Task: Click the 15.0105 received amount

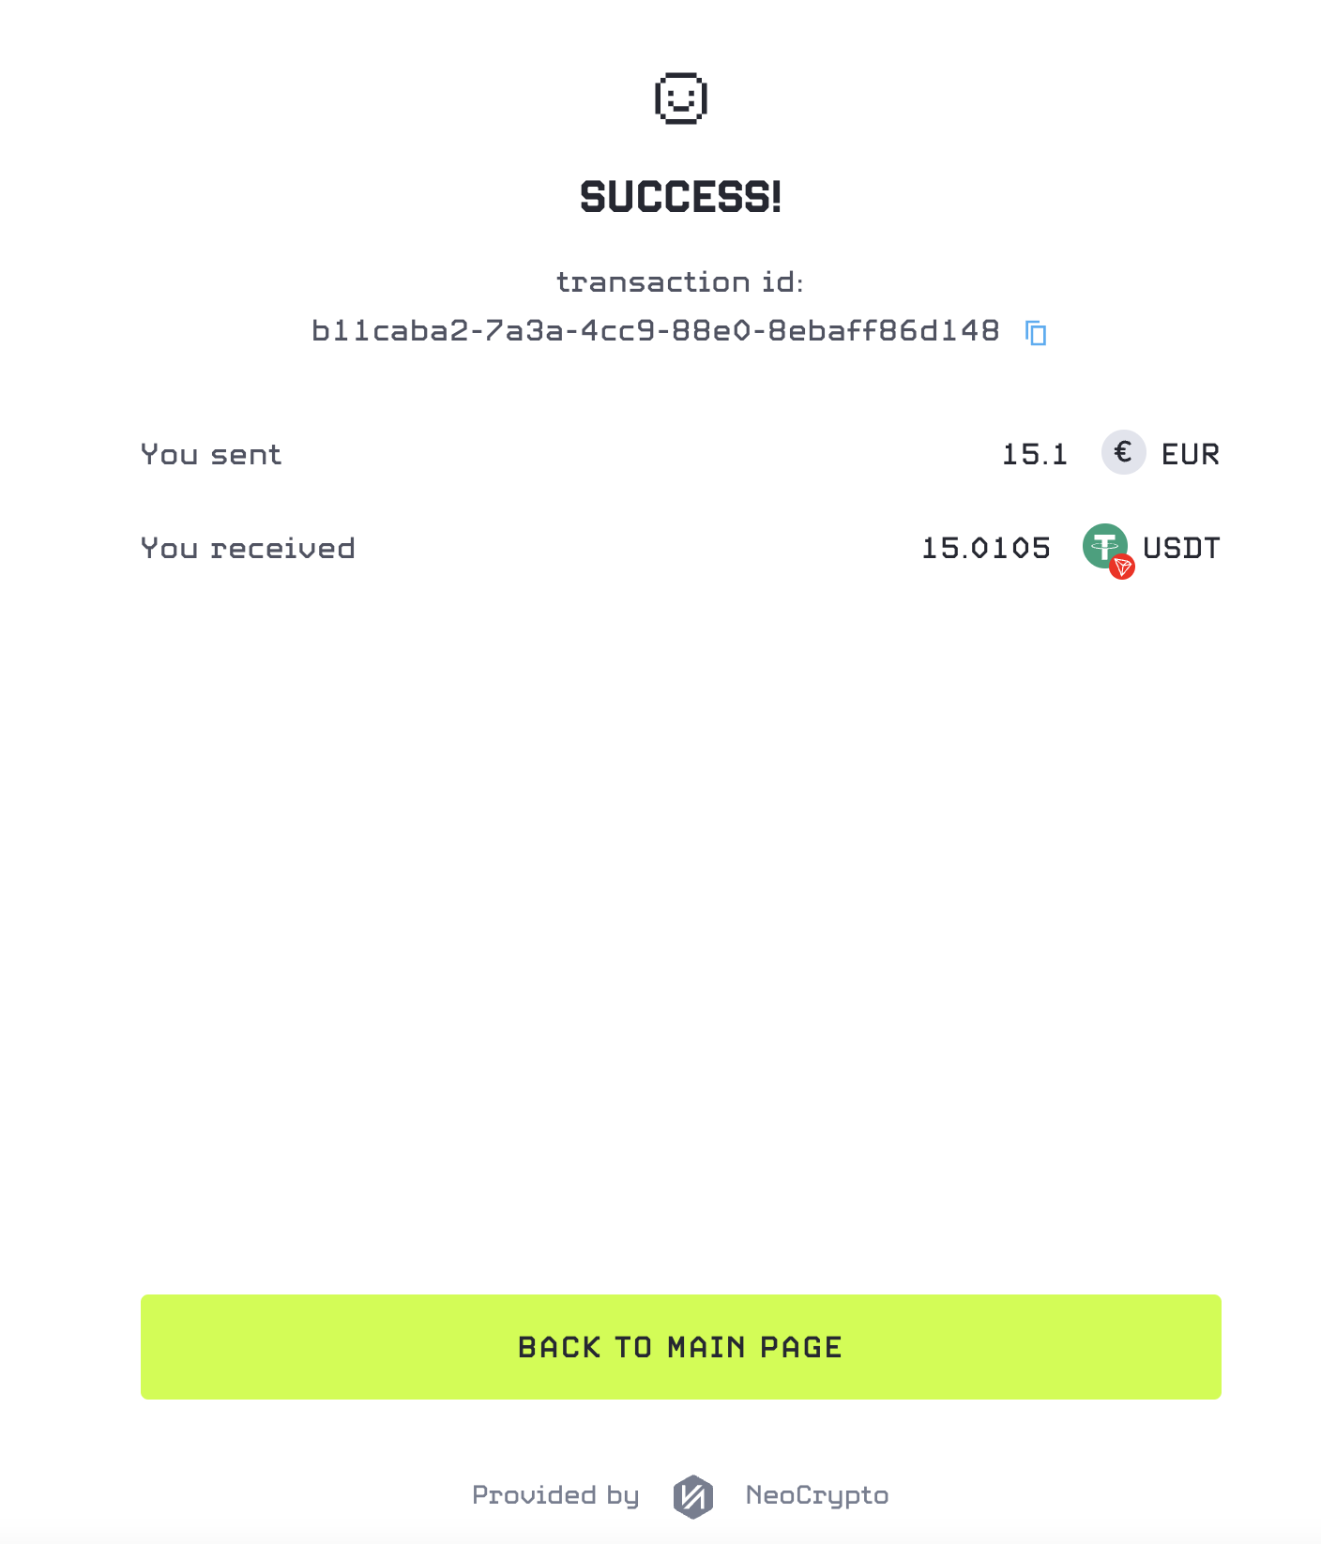Action: tap(986, 548)
